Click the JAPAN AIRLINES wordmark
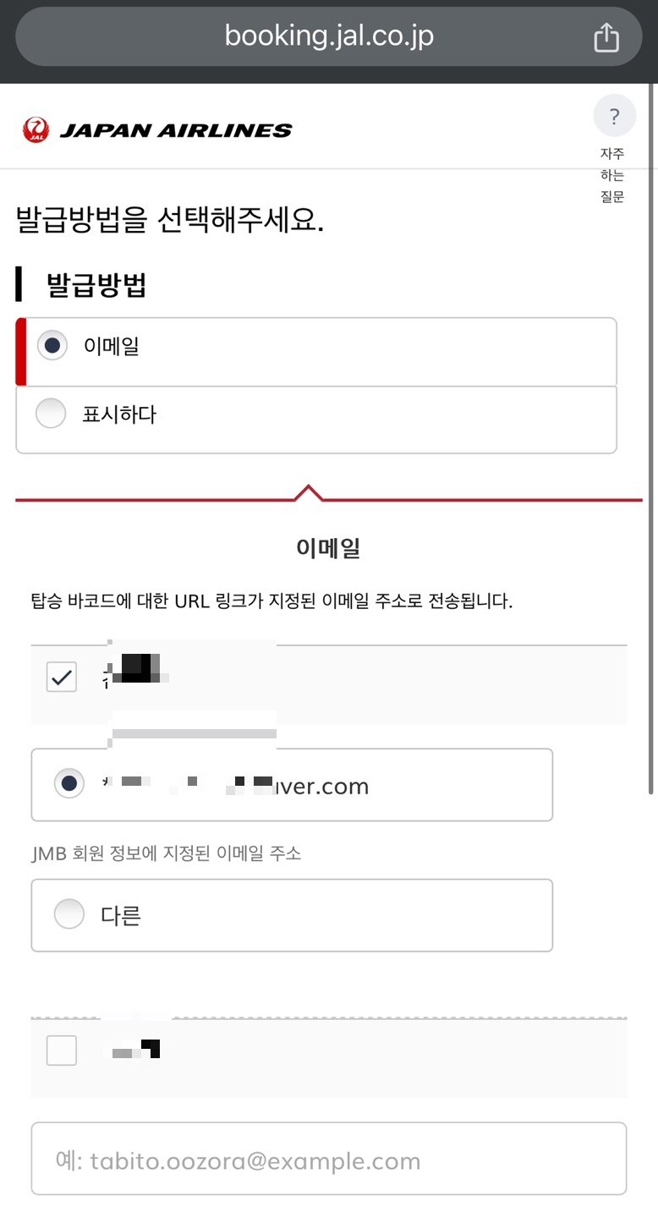 (x=175, y=130)
